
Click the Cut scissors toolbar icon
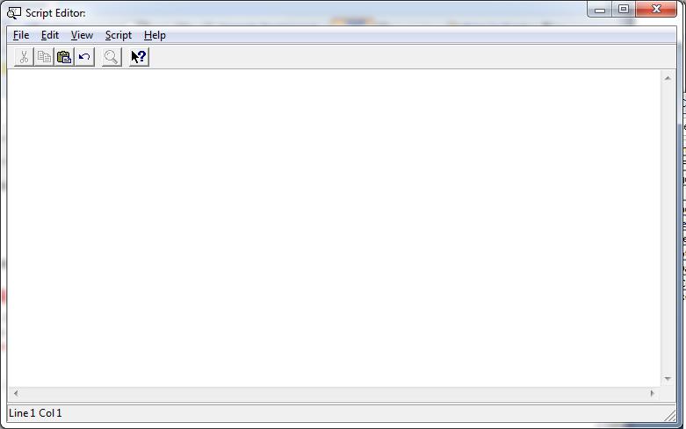point(24,57)
